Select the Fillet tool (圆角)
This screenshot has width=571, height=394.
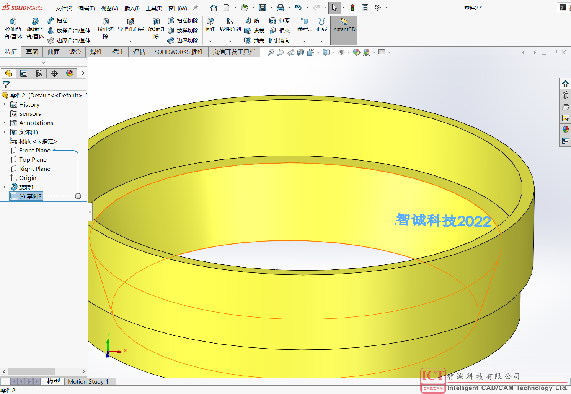(210, 25)
